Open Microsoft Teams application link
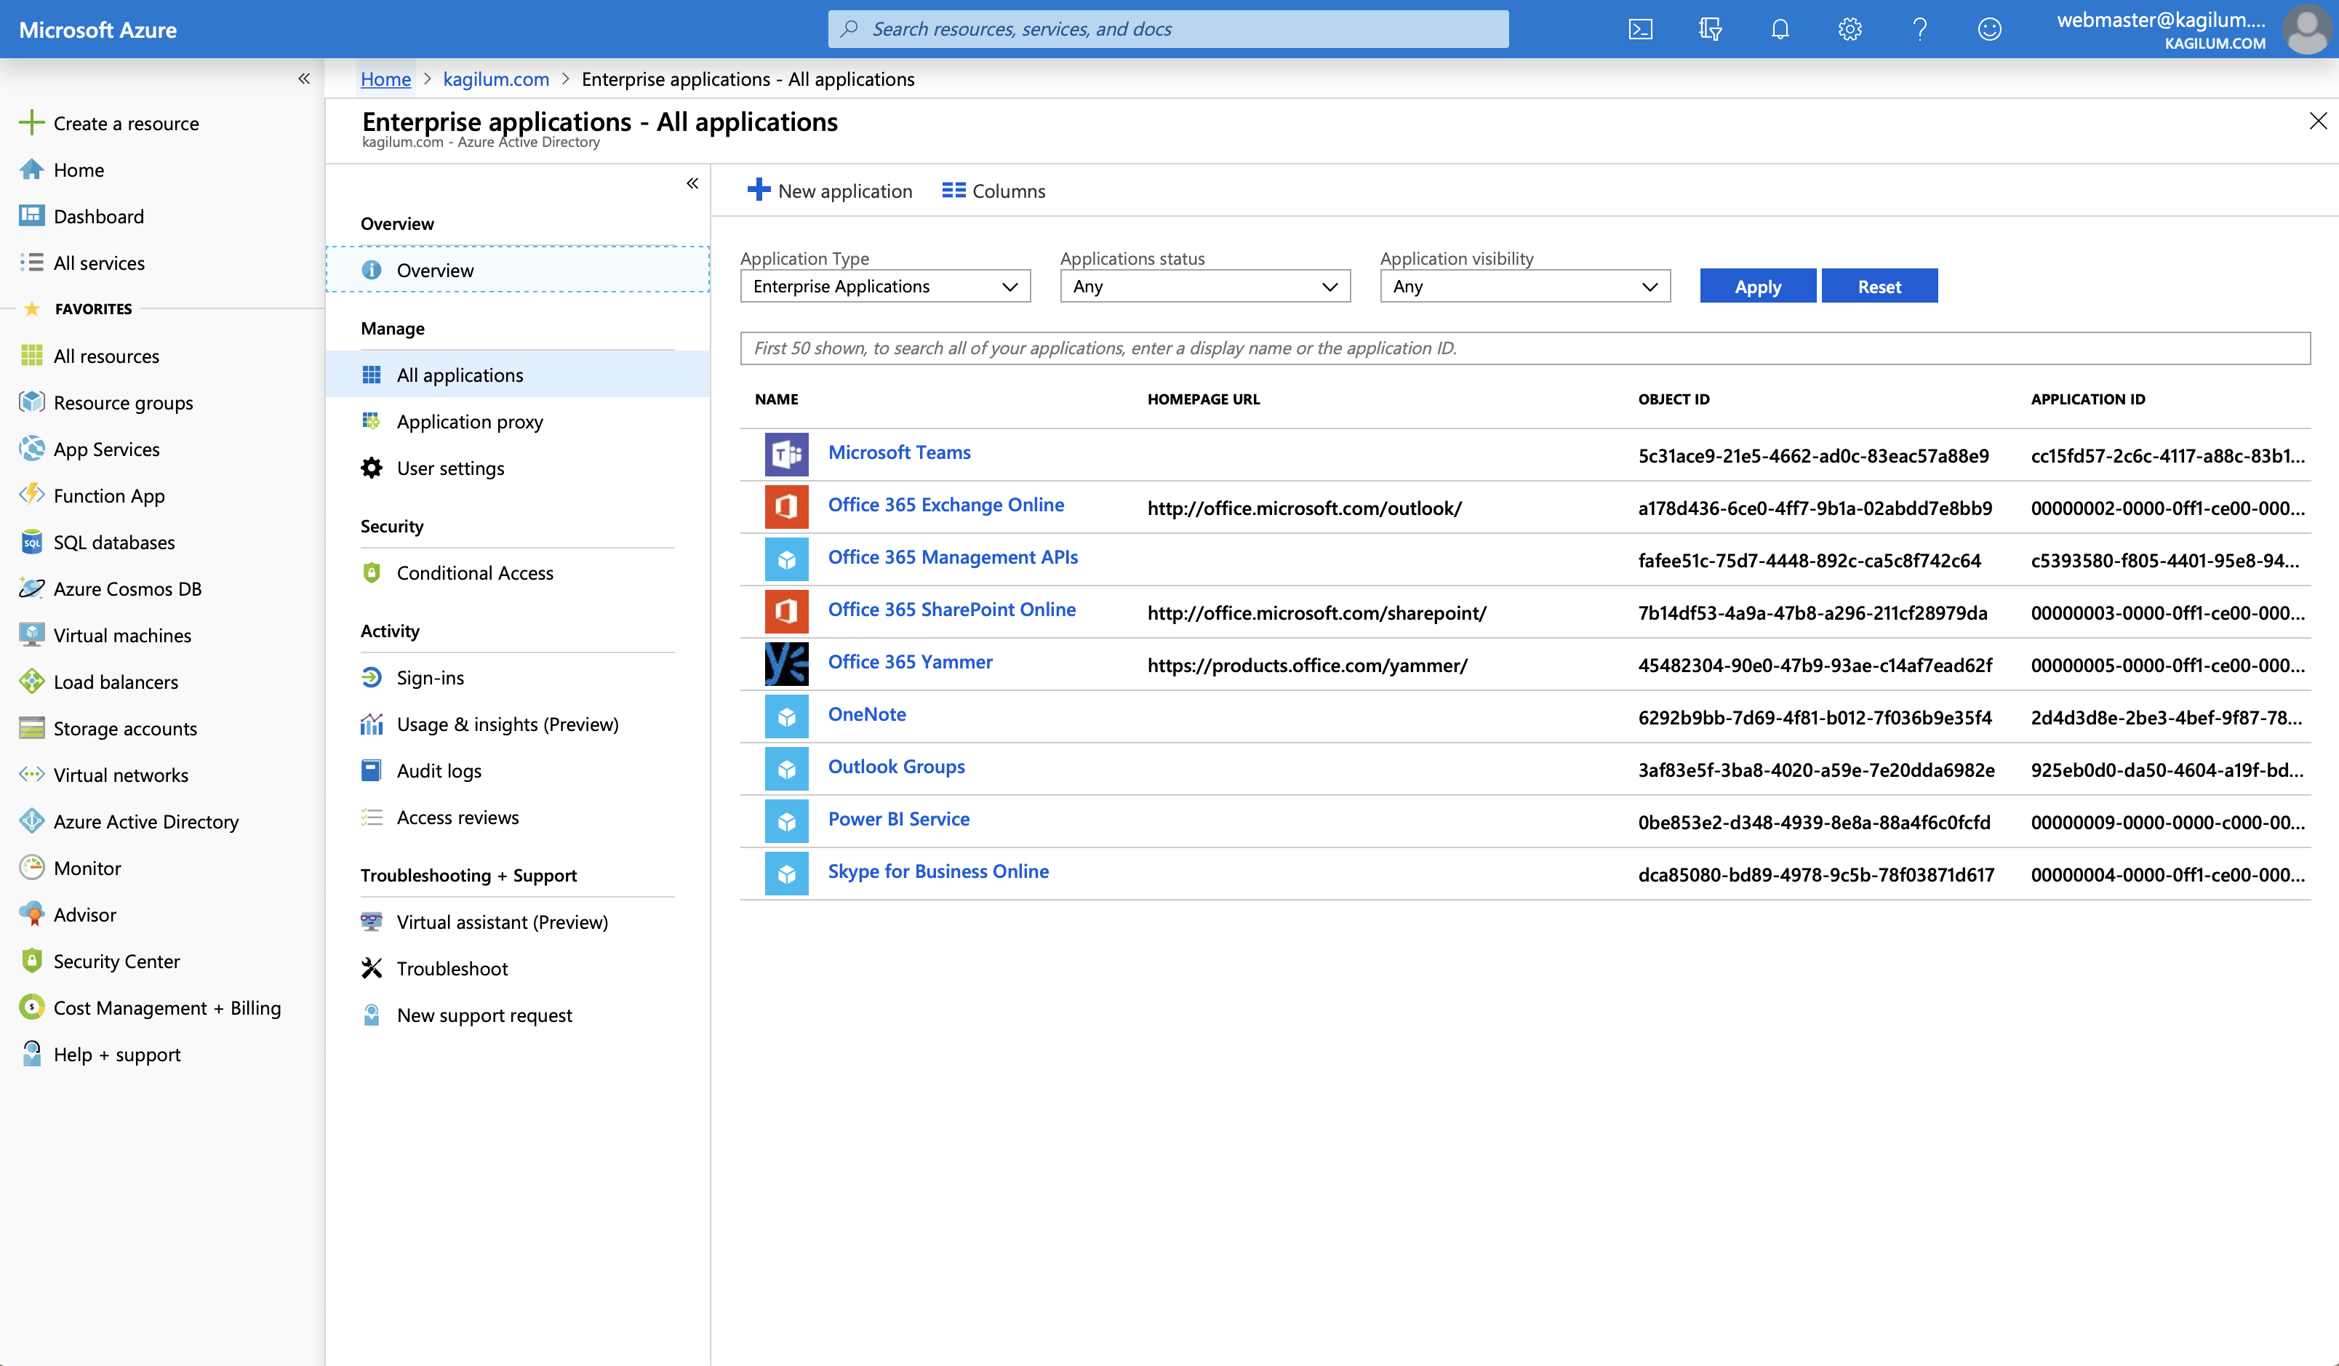2339x1366 pixels. click(898, 452)
